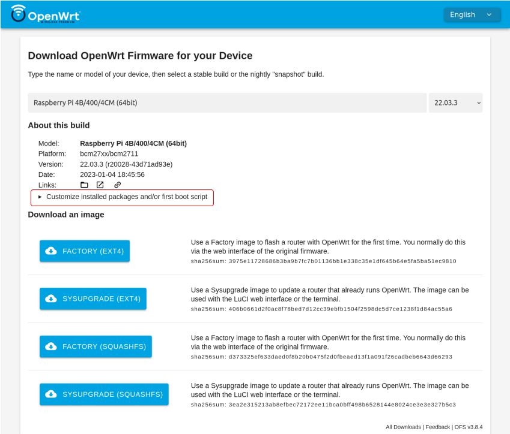Open the Feedback link in footer
510x434 pixels.
tap(437, 427)
